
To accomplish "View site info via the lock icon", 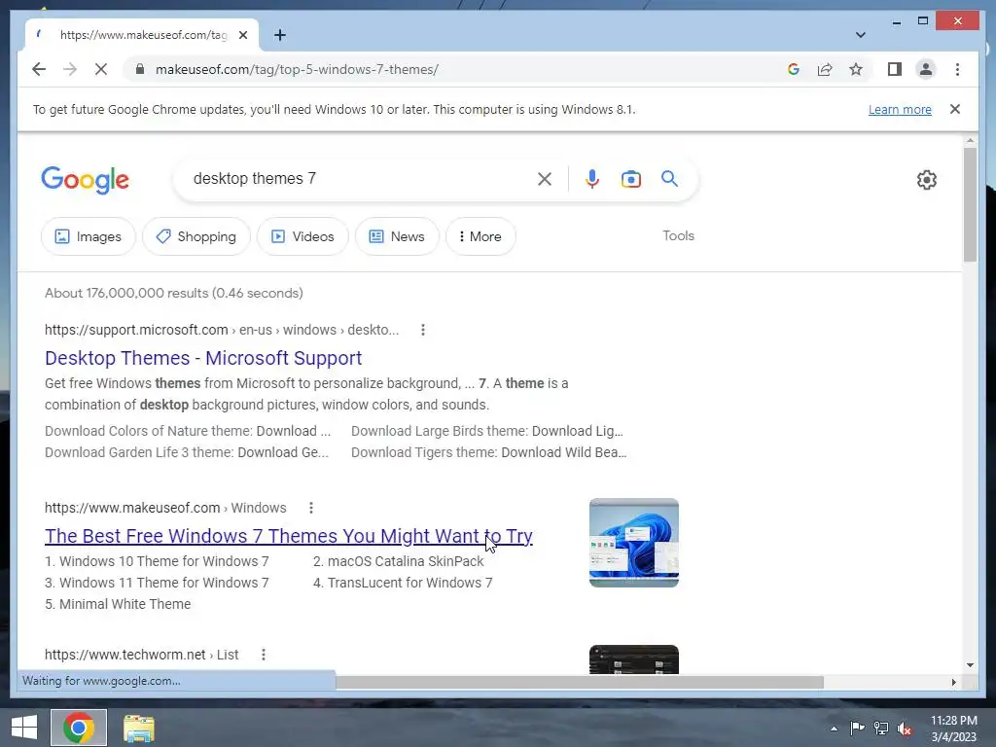I will [140, 69].
